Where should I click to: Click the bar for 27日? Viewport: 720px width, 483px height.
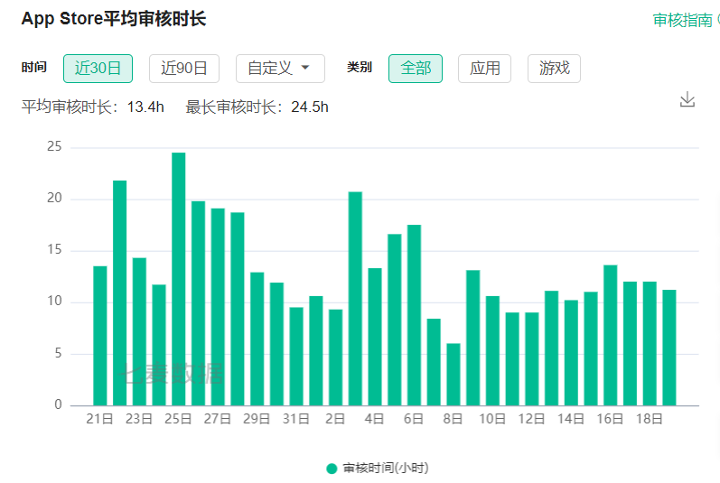pos(218,307)
